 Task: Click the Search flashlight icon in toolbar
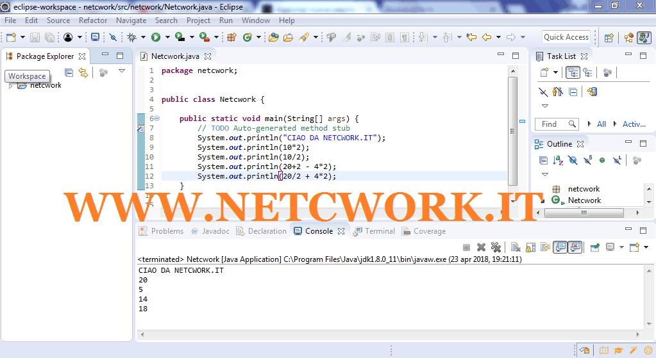304,37
